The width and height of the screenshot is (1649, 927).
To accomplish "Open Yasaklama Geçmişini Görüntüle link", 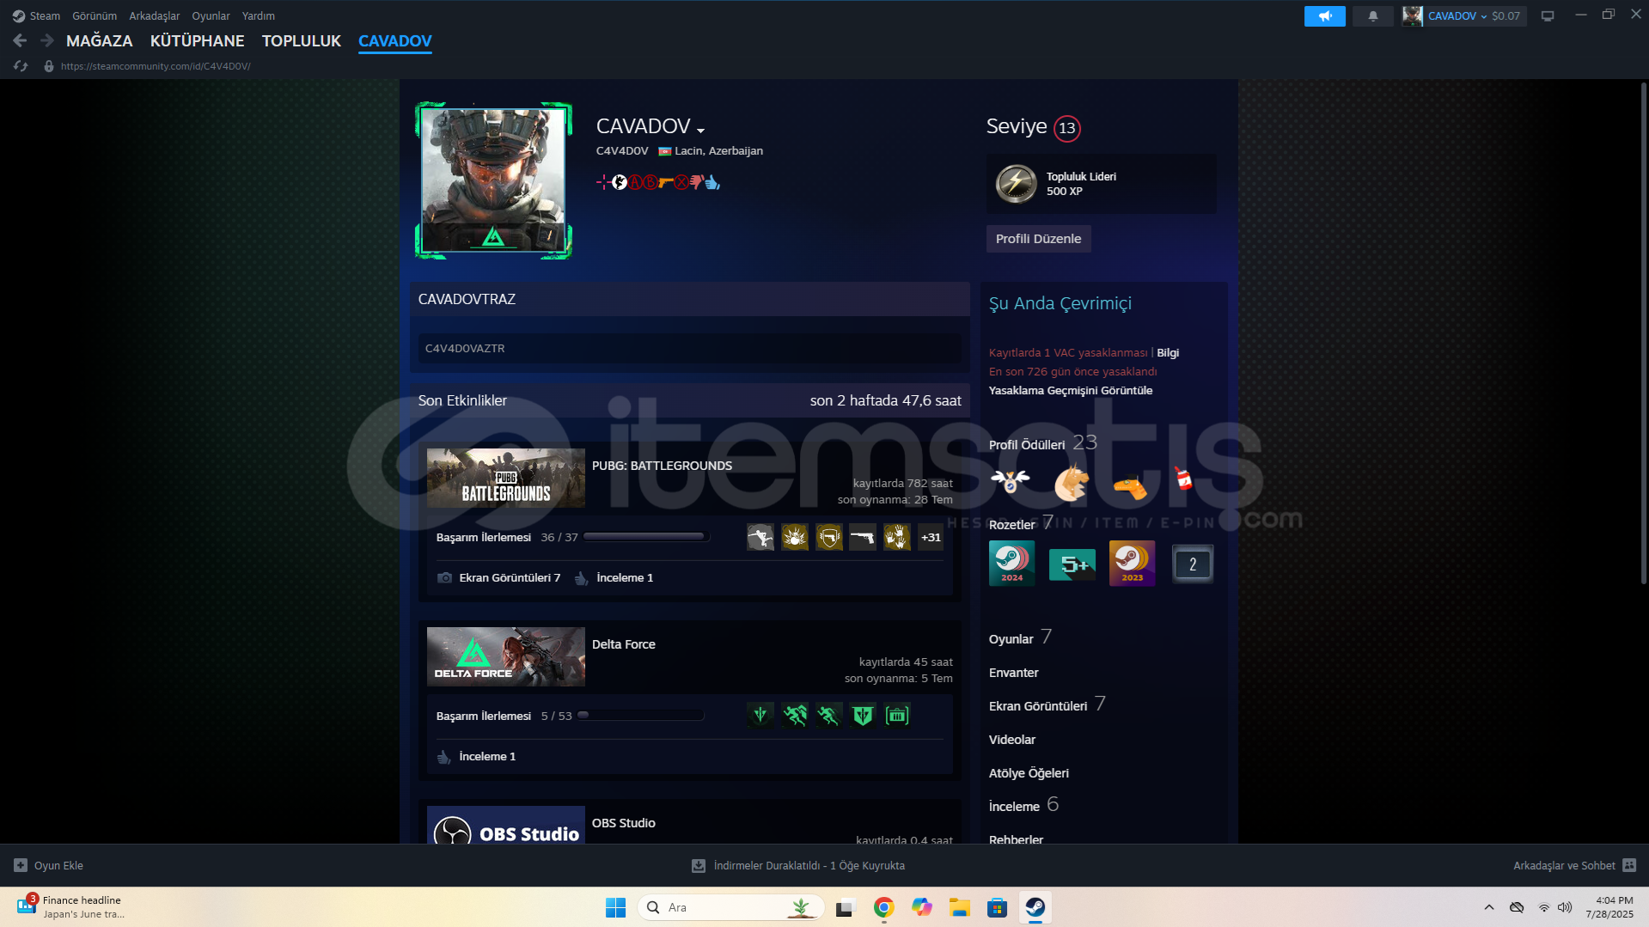I will pyautogui.click(x=1071, y=391).
